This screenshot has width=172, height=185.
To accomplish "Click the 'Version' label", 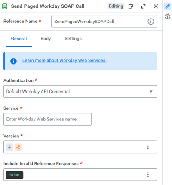I will (11, 136).
